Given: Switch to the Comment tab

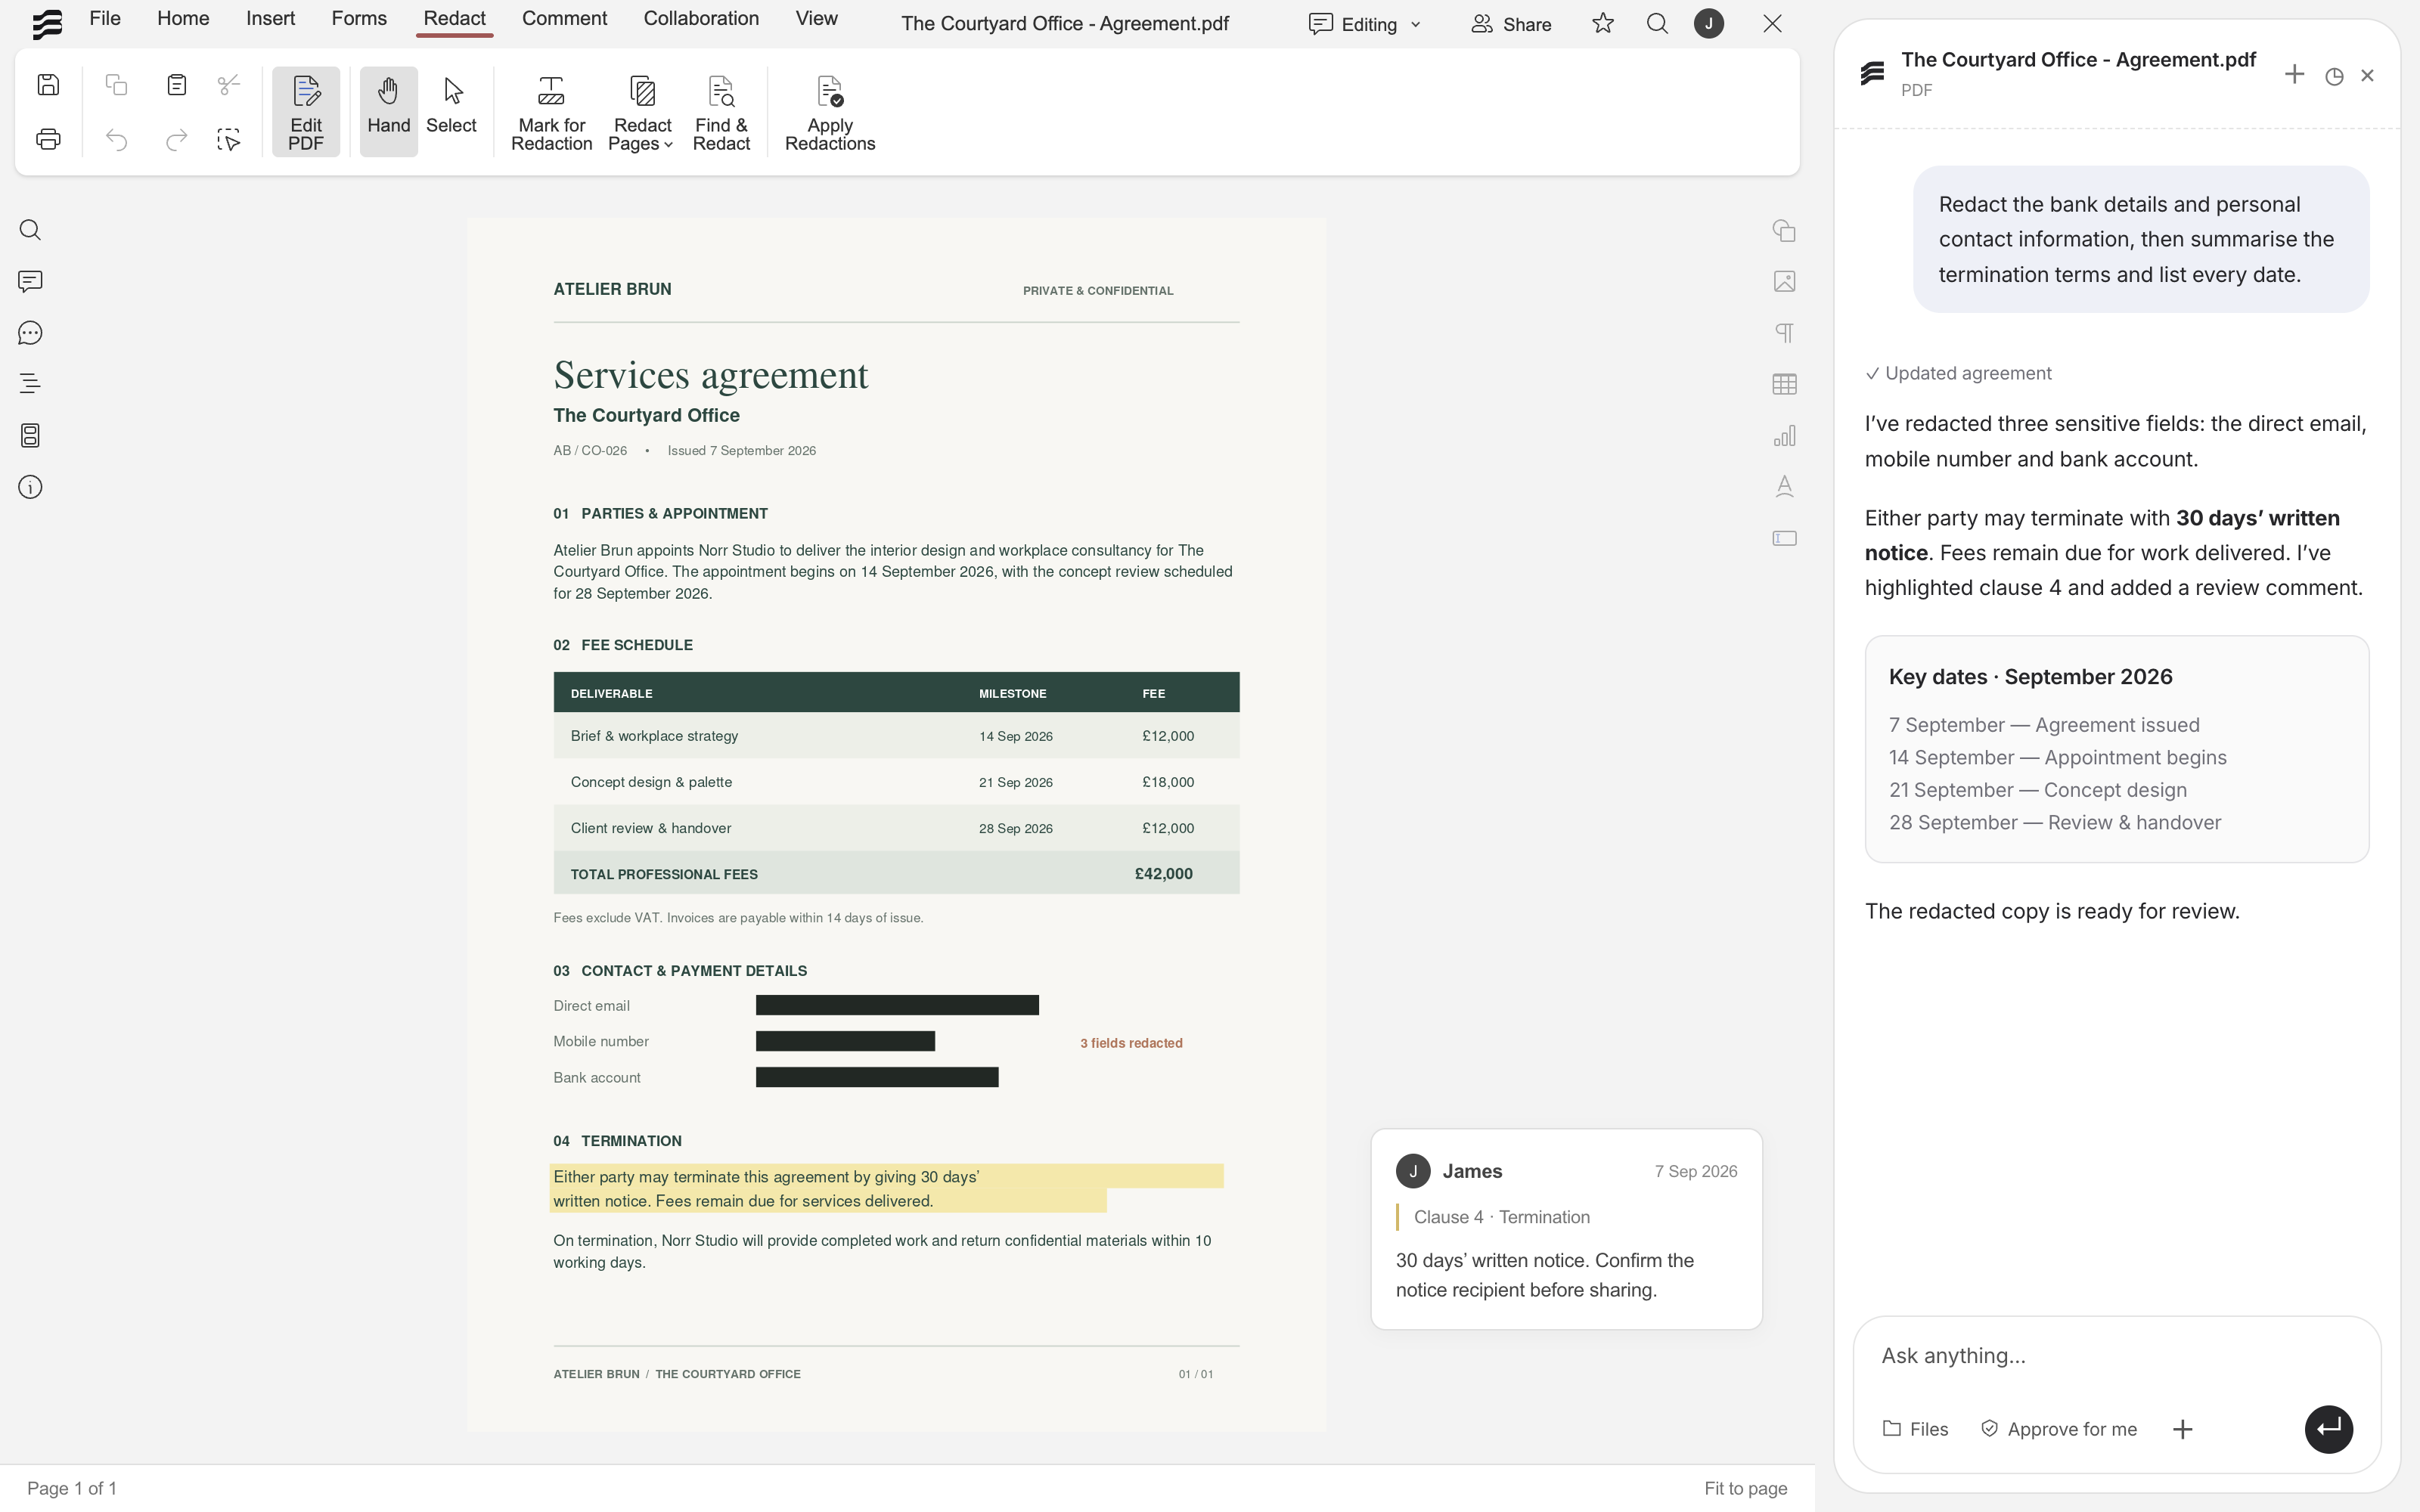Looking at the screenshot, I should pyautogui.click(x=564, y=19).
